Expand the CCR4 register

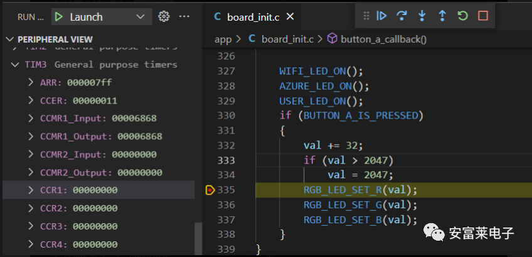31,244
